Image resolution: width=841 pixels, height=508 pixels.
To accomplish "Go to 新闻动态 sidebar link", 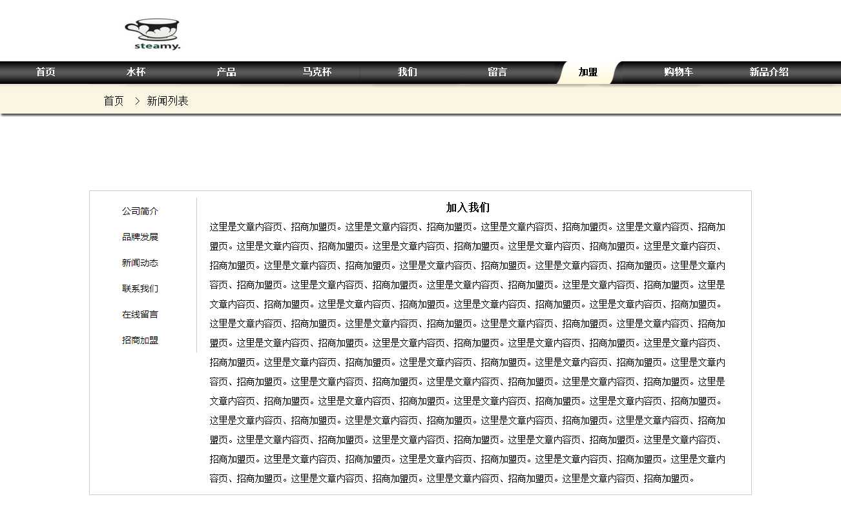I will 140,263.
